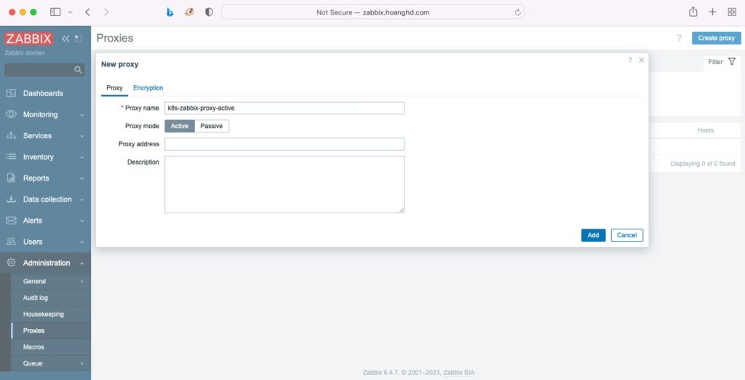The height and width of the screenshot is (380, 745).
Task: Open Safari sidebar dropdown arrow
Action: [x=71, y=12]
